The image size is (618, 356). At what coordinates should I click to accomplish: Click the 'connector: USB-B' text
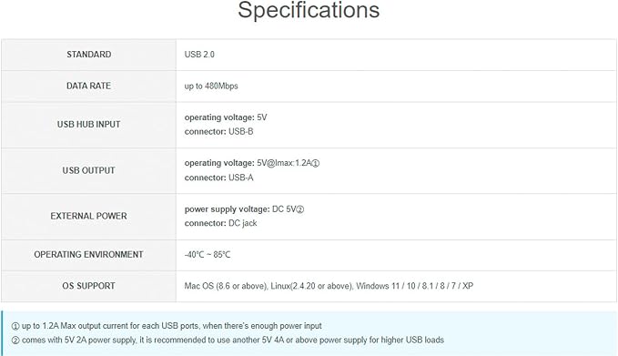pos(218,132)
